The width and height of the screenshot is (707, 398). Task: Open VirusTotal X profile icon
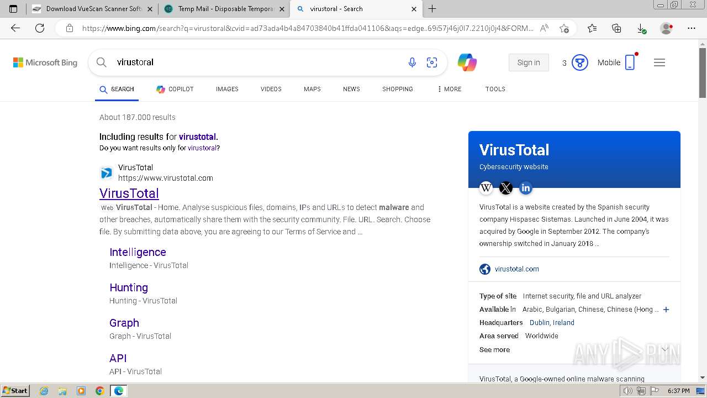[506, 188]
